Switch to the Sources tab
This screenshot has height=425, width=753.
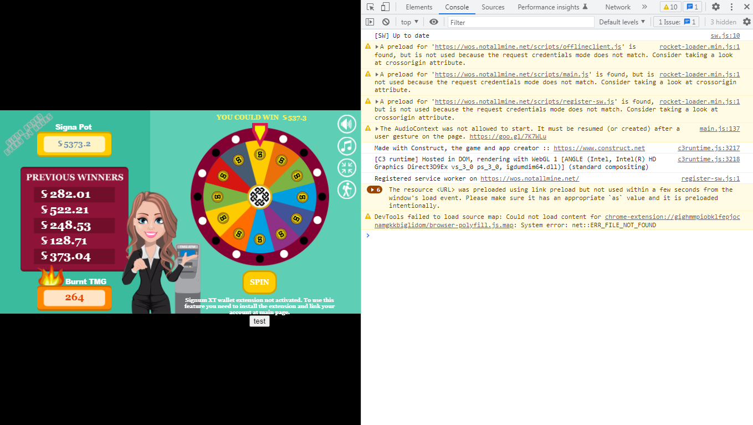click(x=493, y=7)
